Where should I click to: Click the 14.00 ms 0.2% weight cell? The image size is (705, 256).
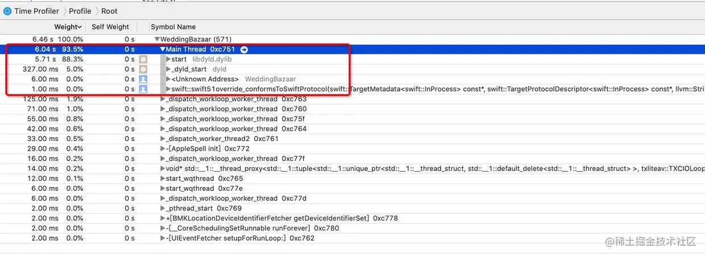55,169
